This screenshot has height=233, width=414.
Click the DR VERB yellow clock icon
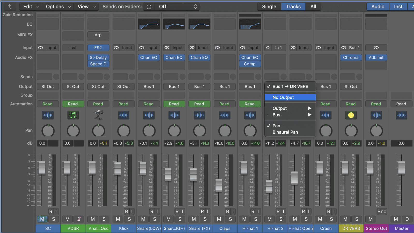(x=351, y=115)
